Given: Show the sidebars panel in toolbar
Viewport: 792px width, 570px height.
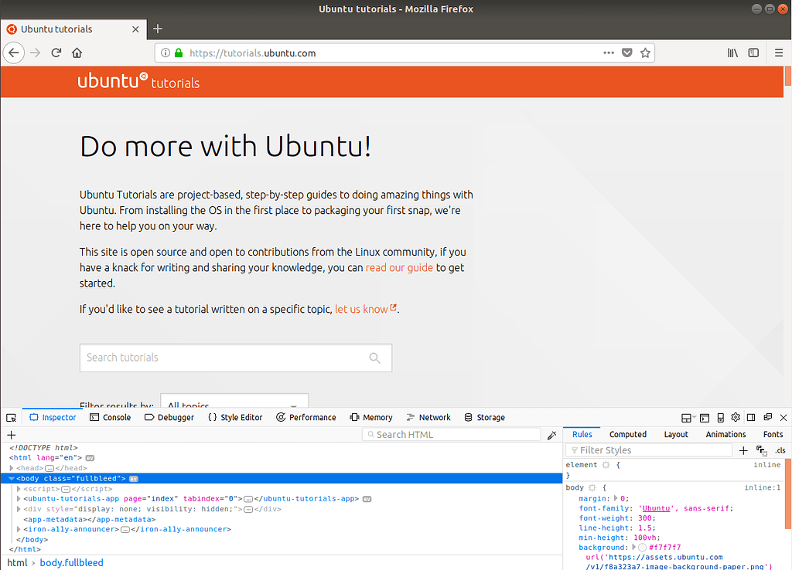Looking at the screenshot, I should 753,53.
